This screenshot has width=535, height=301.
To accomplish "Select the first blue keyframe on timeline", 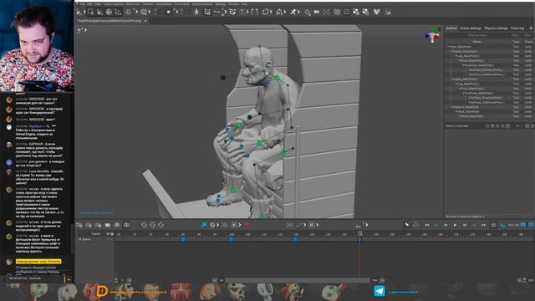I will (x=183, y=239).
